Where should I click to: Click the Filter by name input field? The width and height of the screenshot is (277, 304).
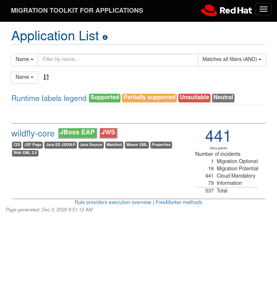118,59
